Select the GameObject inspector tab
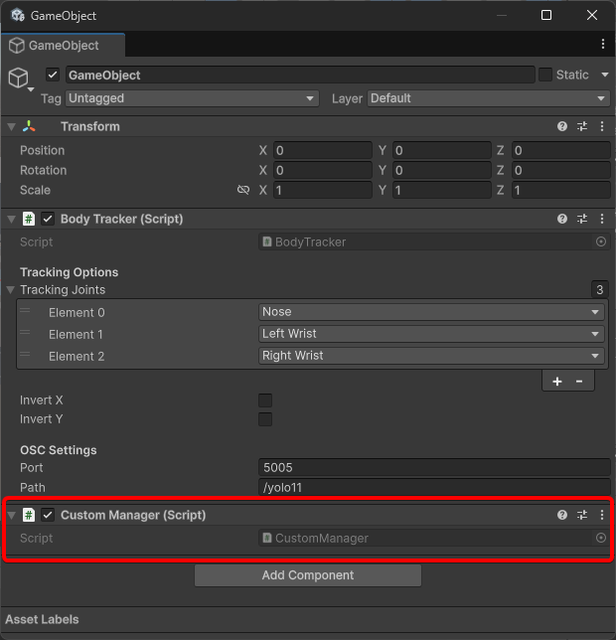Viewport: 616px width, 640px height. pos(64,46)
